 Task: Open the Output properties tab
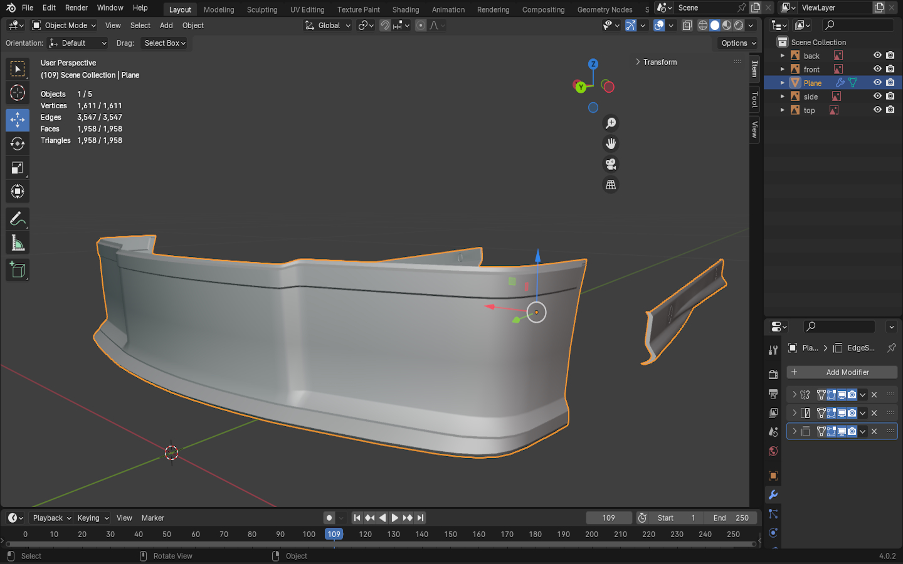click(773, 394)
